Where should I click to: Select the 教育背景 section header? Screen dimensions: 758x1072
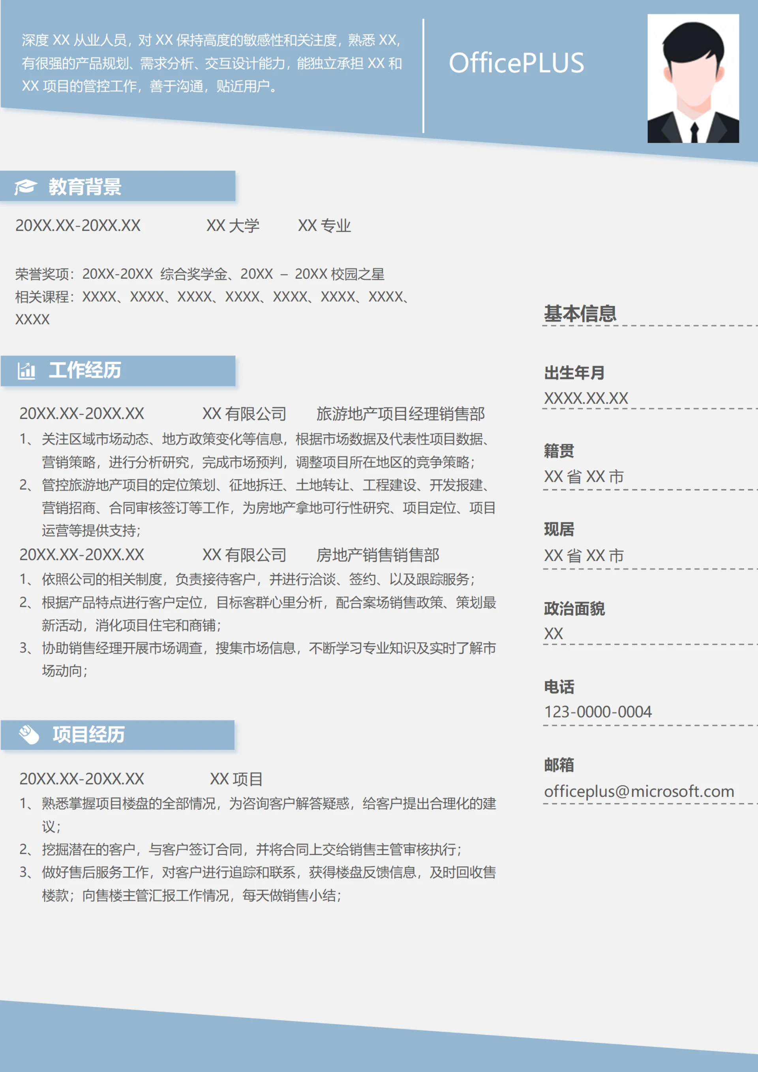[x=85, y=187]
